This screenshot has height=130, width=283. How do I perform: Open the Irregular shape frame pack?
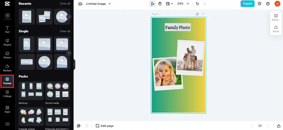point(31,116)
